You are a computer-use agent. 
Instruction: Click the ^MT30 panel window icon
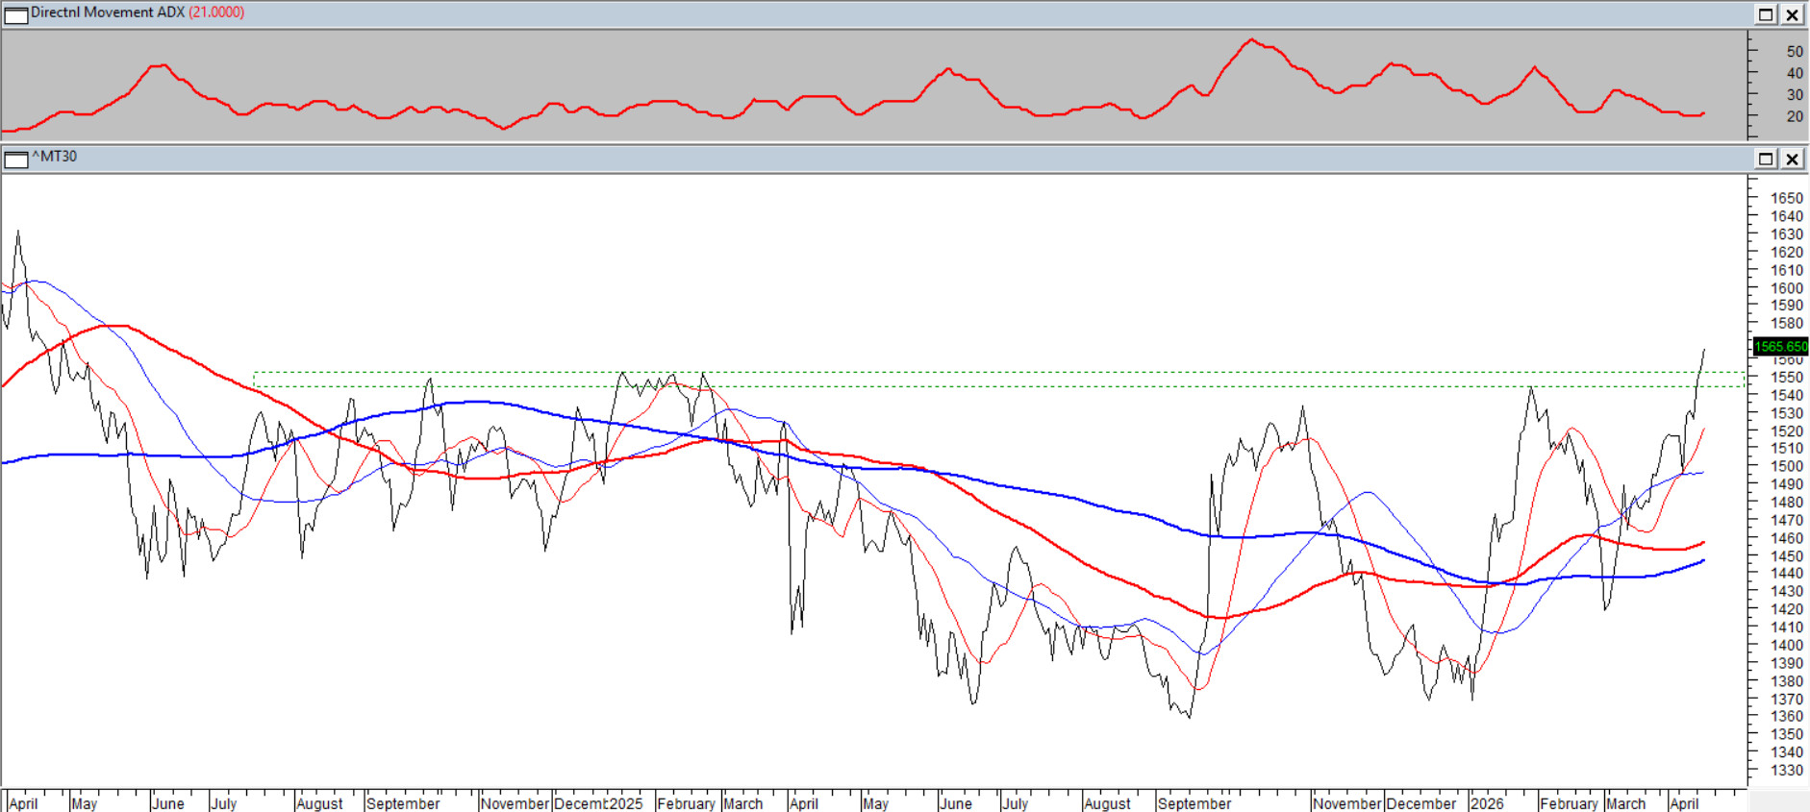(x=16, y=159)
